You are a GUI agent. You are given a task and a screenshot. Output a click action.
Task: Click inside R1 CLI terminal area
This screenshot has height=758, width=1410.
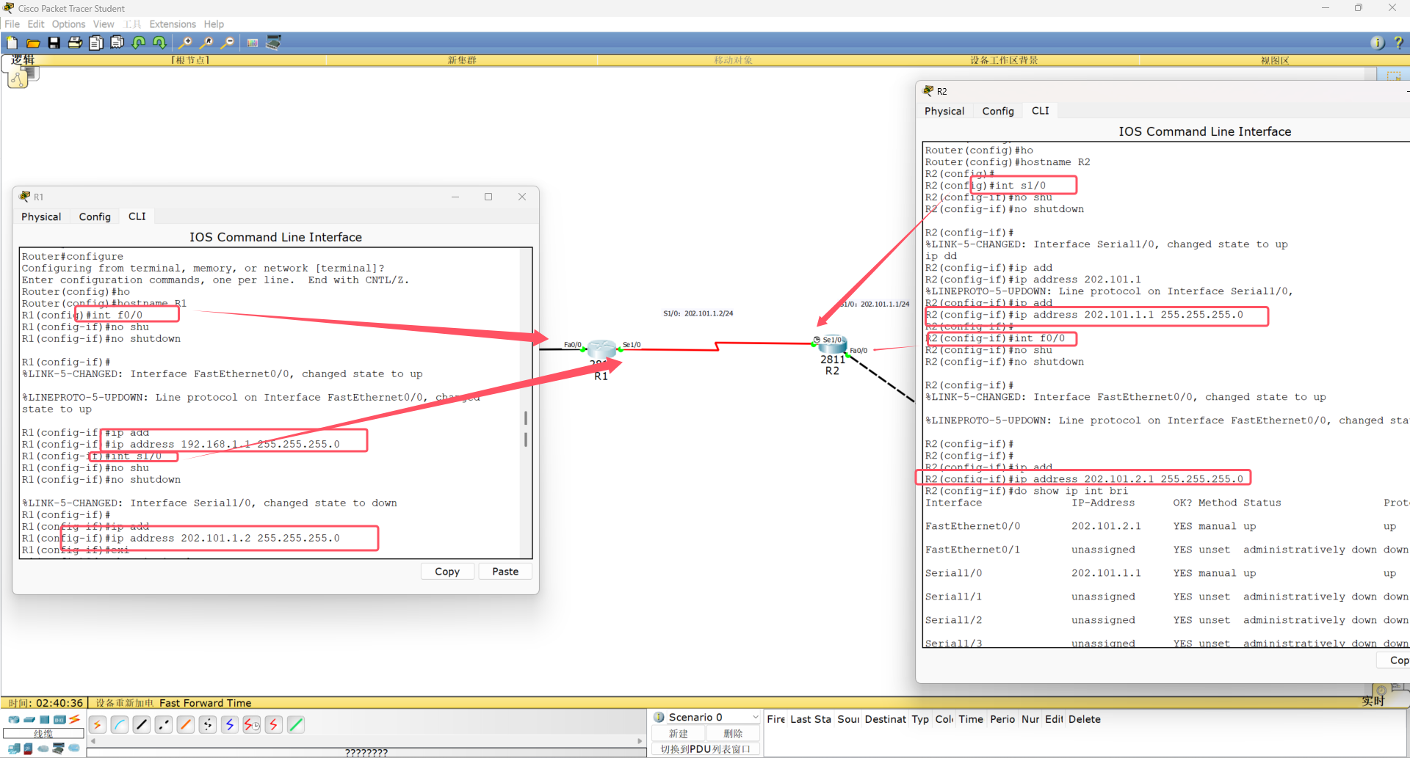pyautogui.click(x=270, y=403)
